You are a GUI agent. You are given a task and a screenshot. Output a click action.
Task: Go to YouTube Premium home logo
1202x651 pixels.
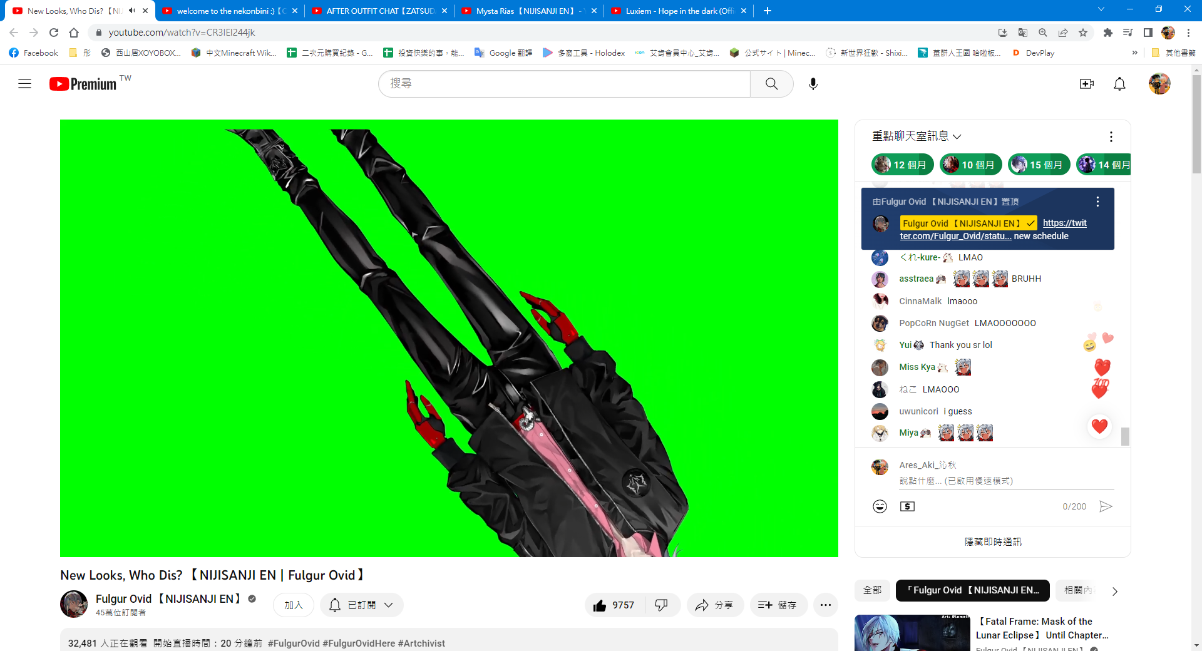pos(83,84)
